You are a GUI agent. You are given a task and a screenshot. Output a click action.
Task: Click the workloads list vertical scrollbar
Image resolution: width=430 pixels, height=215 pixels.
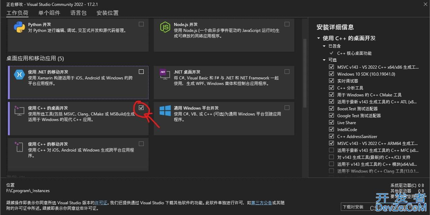tap(305, 73)
